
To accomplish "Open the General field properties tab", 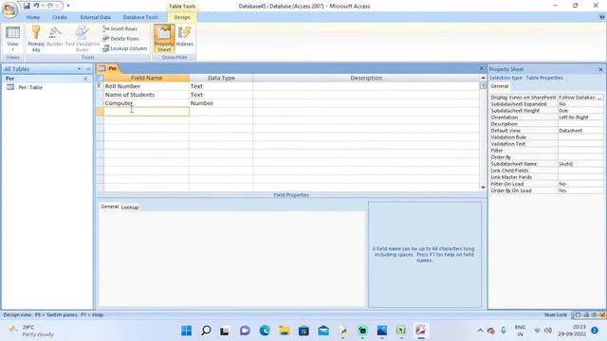I will (x=110, y=206).
